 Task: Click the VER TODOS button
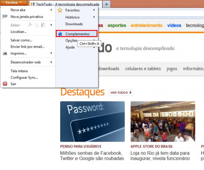121,93
